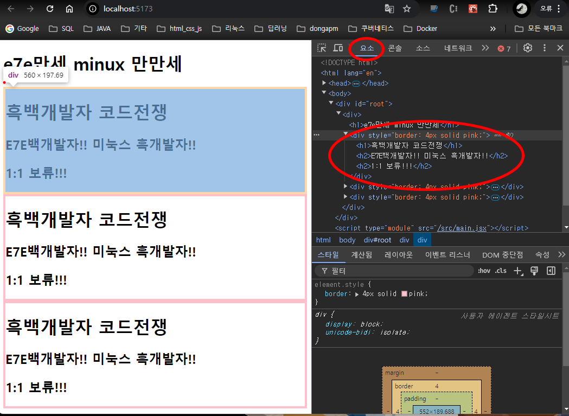Expand the head element node

[x=324, y=83]
